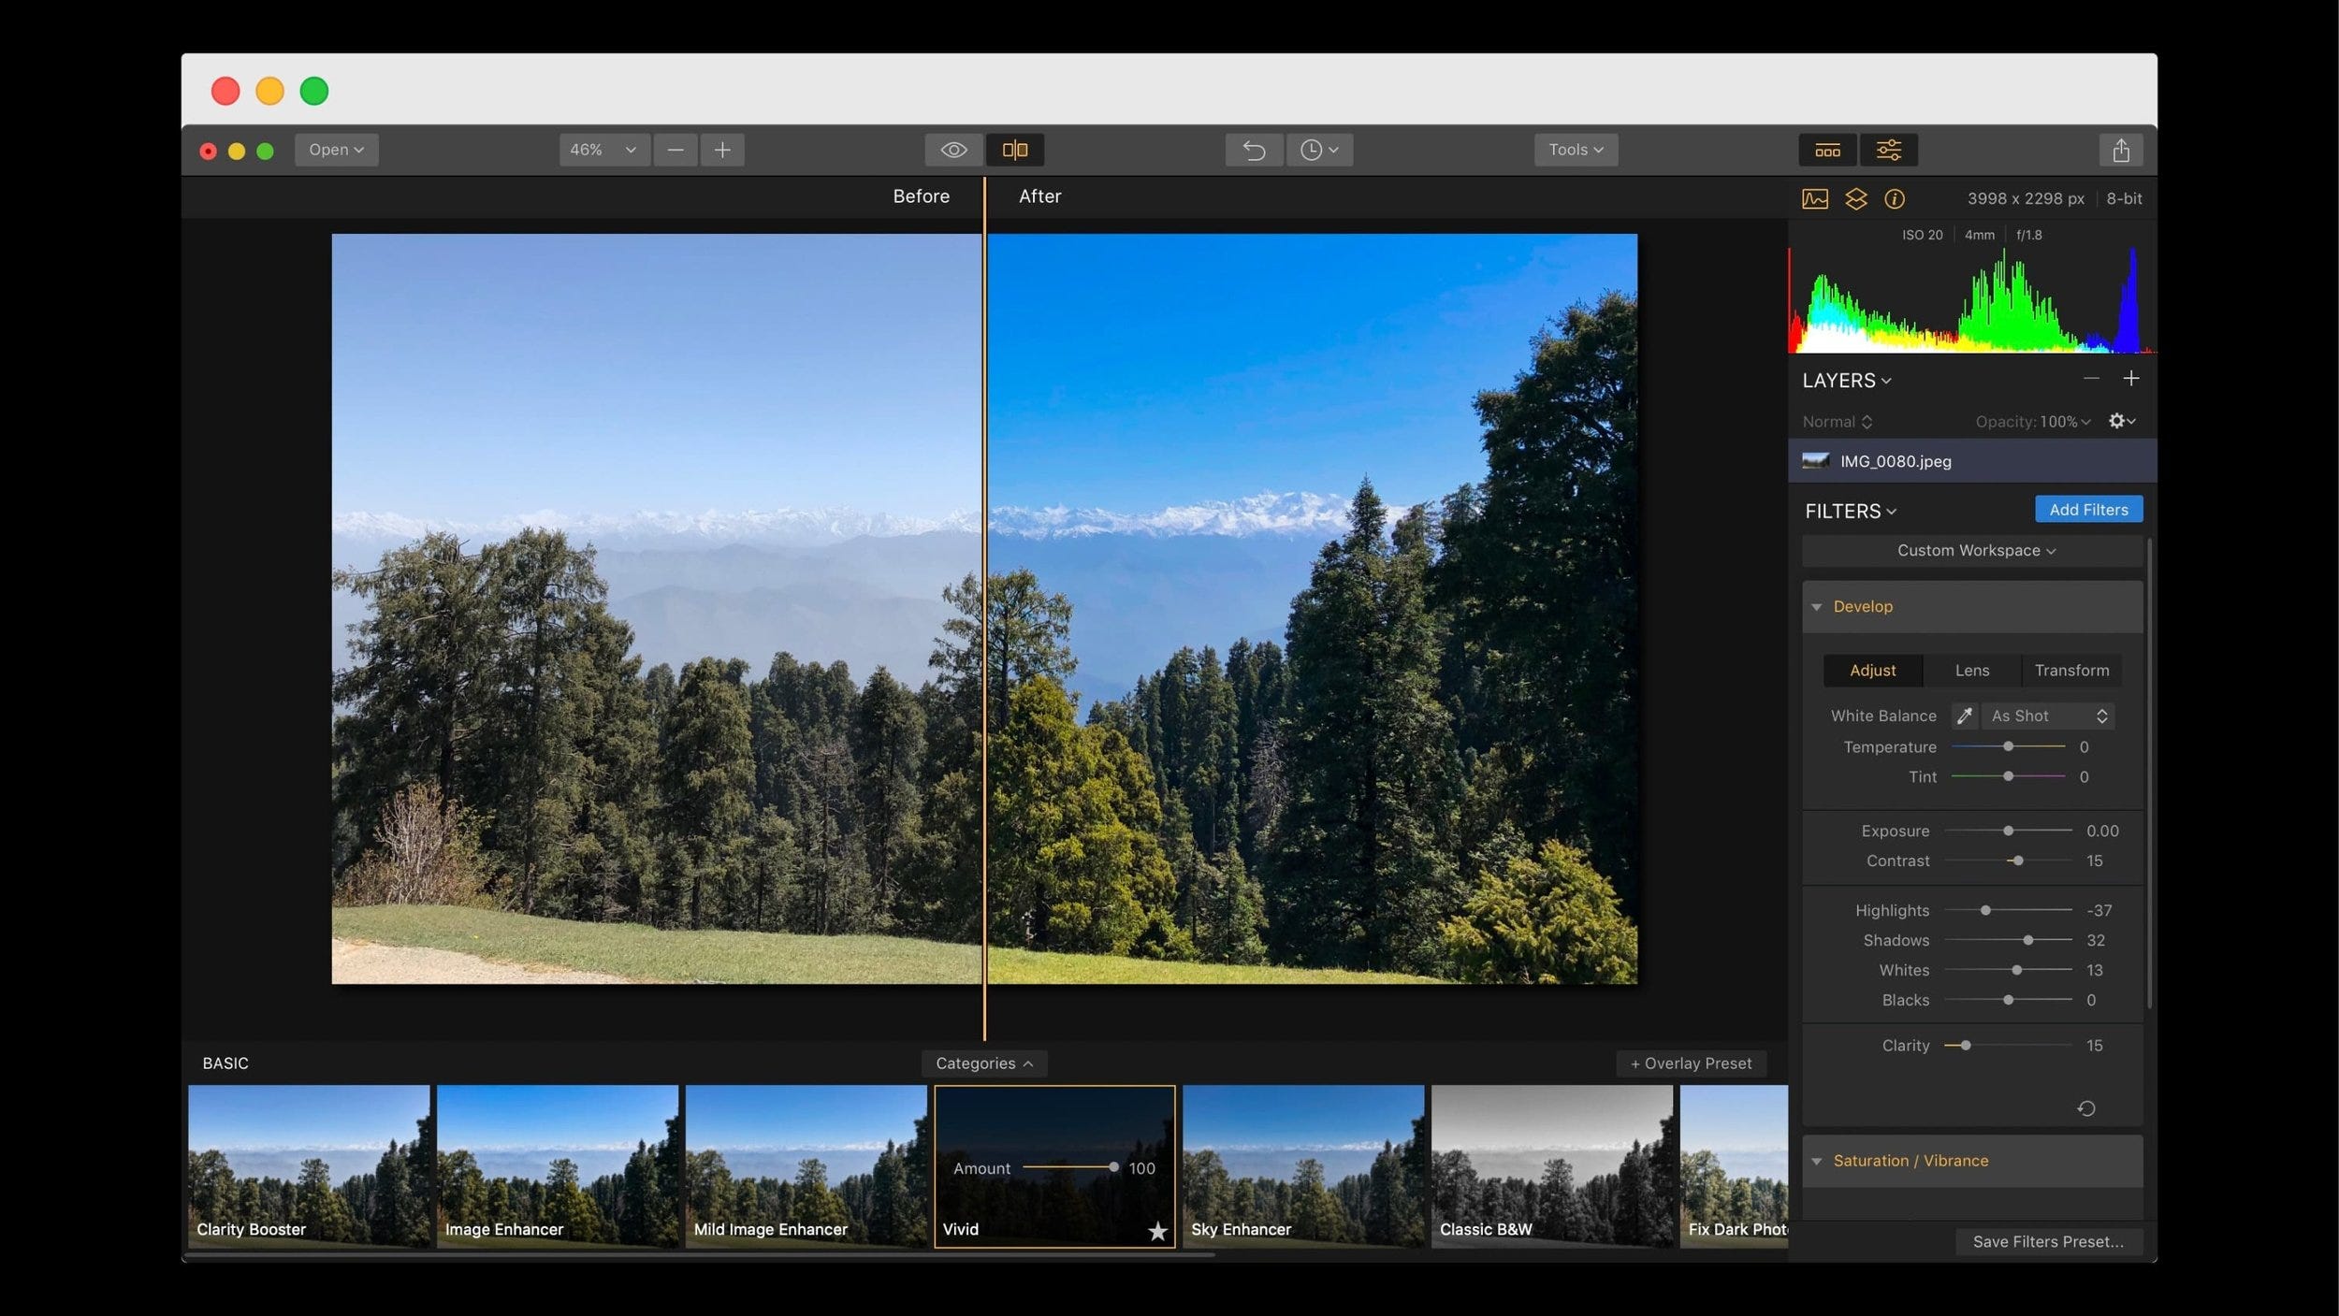Expand the Saturation / Vibrance section
The width and height of the screenshot is (2339, 1316).
click(x=1817, y=1160)
